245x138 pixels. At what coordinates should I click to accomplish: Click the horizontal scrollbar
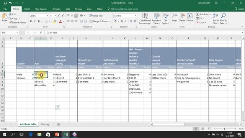click(168, 124)
